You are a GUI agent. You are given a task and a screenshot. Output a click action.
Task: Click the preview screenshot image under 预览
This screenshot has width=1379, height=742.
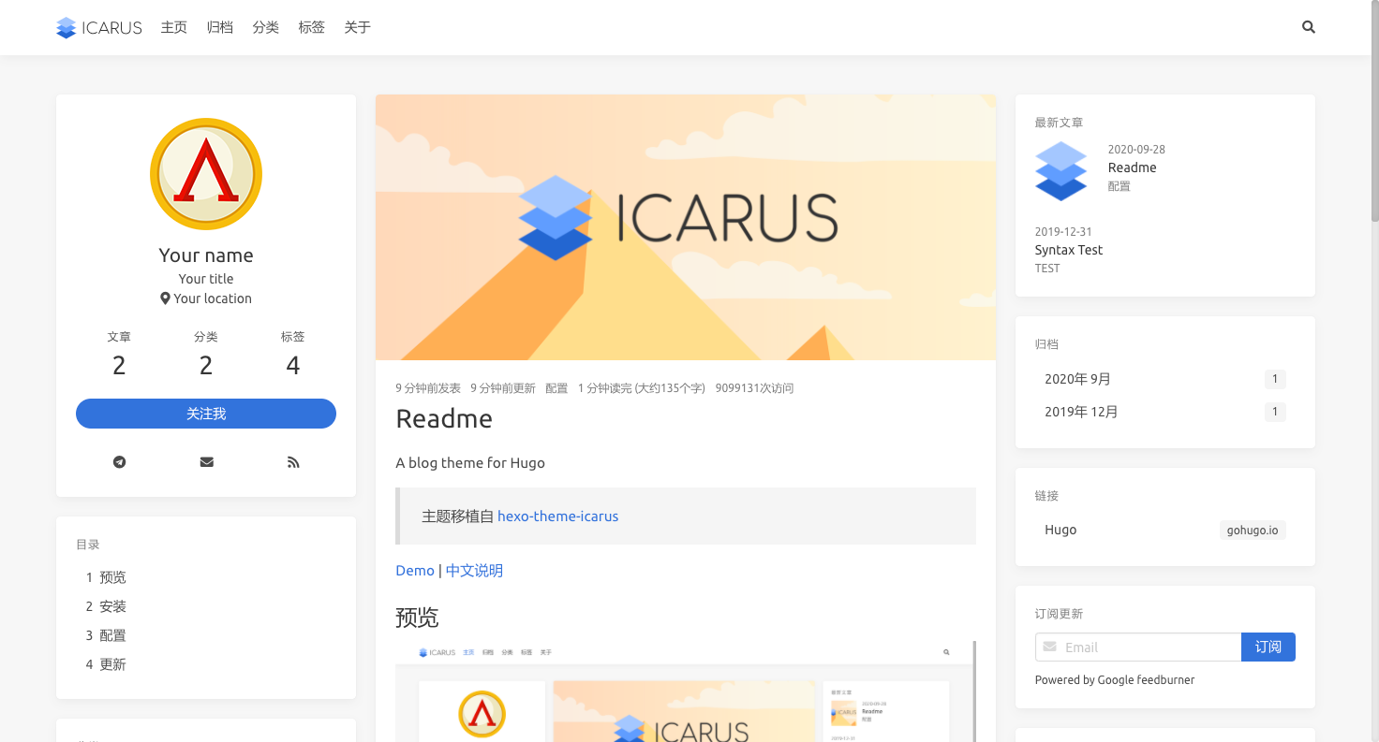pyautogui.click(x=685, y=691)
